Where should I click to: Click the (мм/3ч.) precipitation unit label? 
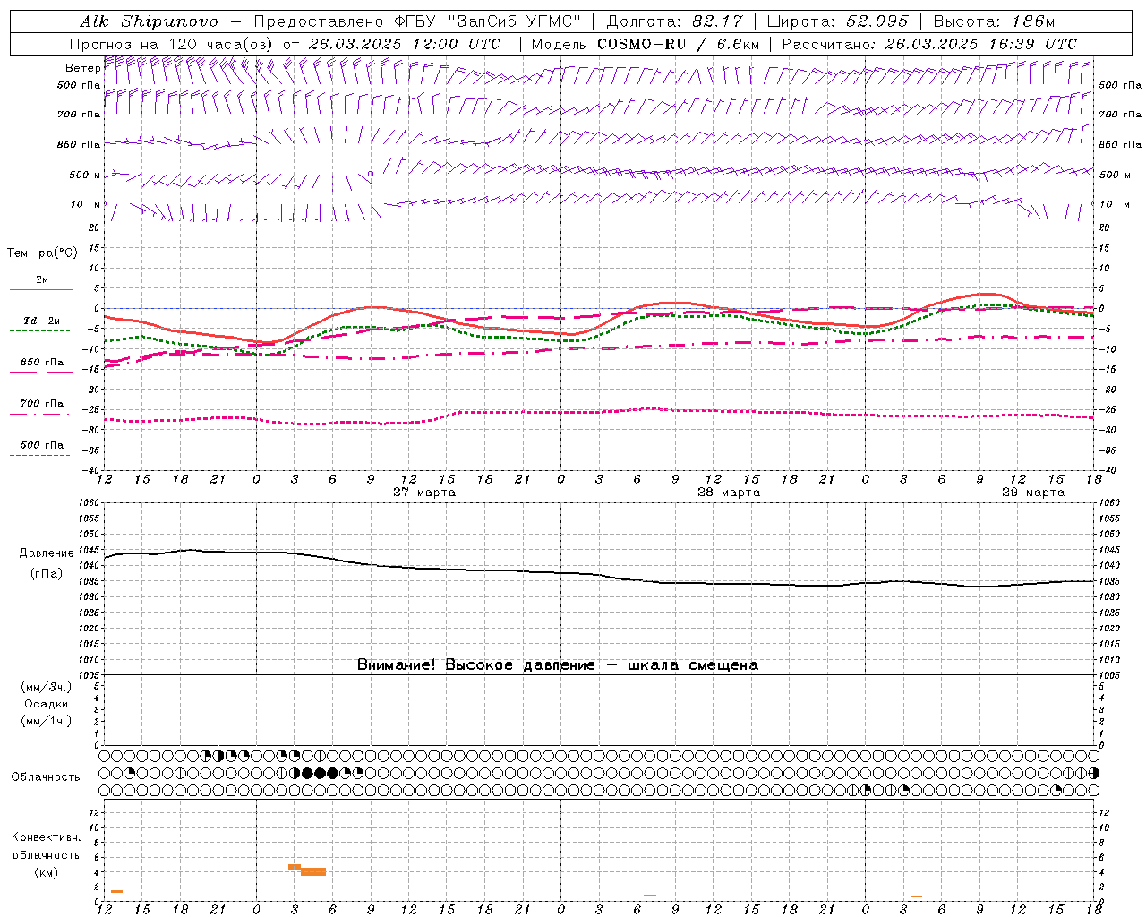(47, 687)
